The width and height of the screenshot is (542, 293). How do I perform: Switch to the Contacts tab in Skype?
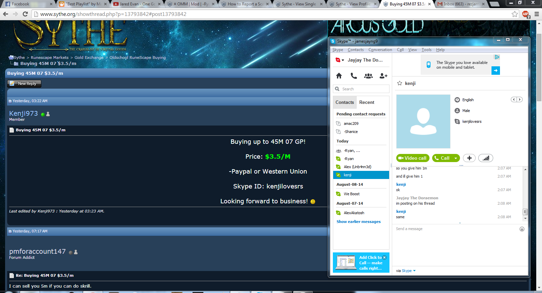(345, 102)
